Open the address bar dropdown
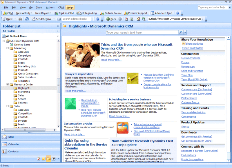The width and height of the screenshot is (232, 168). pyautogui.click(x=202, y=19)
